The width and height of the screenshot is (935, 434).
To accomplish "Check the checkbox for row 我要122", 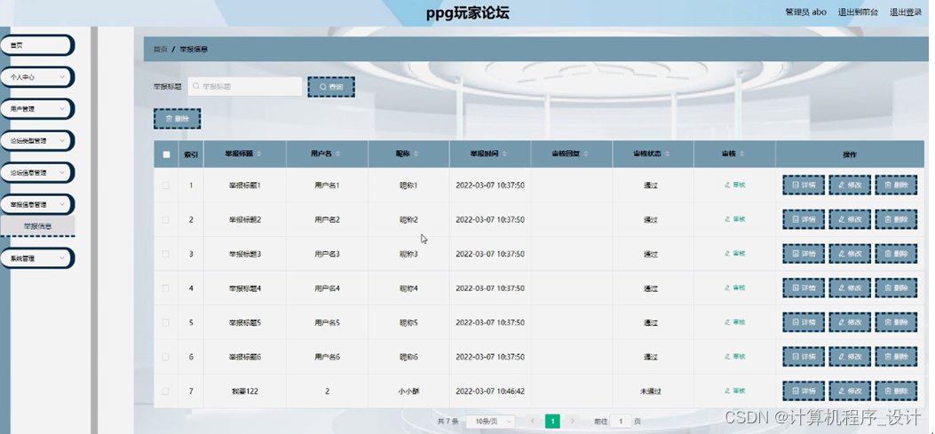I will pyautogui.click(x=166, y=391).
